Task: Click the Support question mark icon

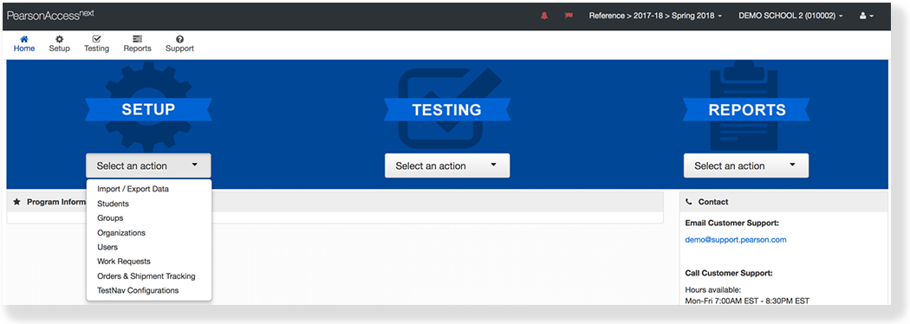Action: 180,39
